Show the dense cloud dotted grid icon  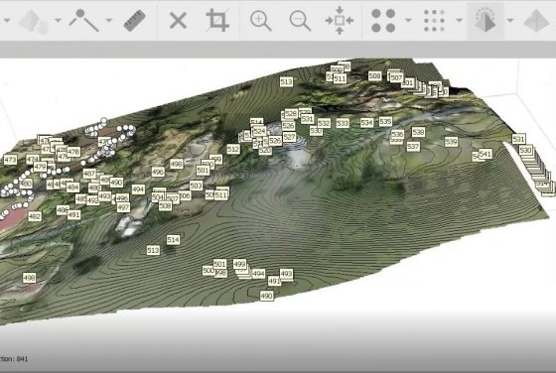tap(434, 21)
